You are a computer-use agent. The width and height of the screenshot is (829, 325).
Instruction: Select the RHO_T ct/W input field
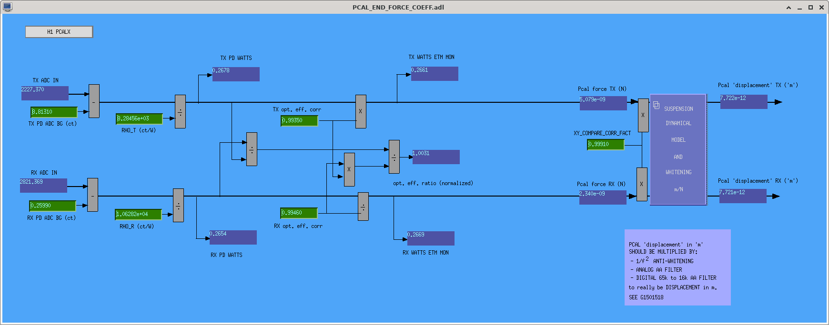[x=139, y=118]
